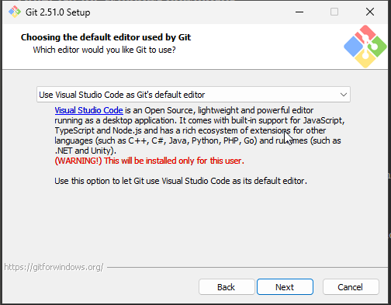
Task: Click the separator line beside the gitforwindows URL
Action: click(x=247, y=267)
